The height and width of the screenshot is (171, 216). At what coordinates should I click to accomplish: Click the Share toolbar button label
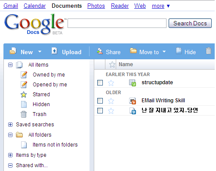click(113, 52)
